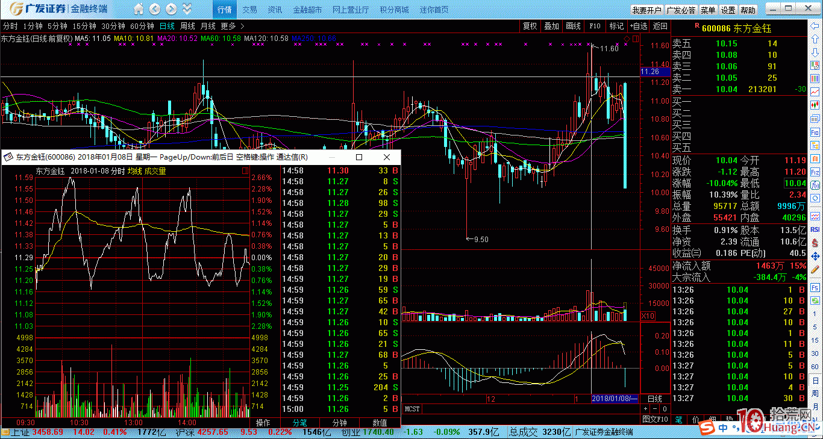Click the 标记 mark button
This screenshot has height=439, width=823.
(617, 26)
